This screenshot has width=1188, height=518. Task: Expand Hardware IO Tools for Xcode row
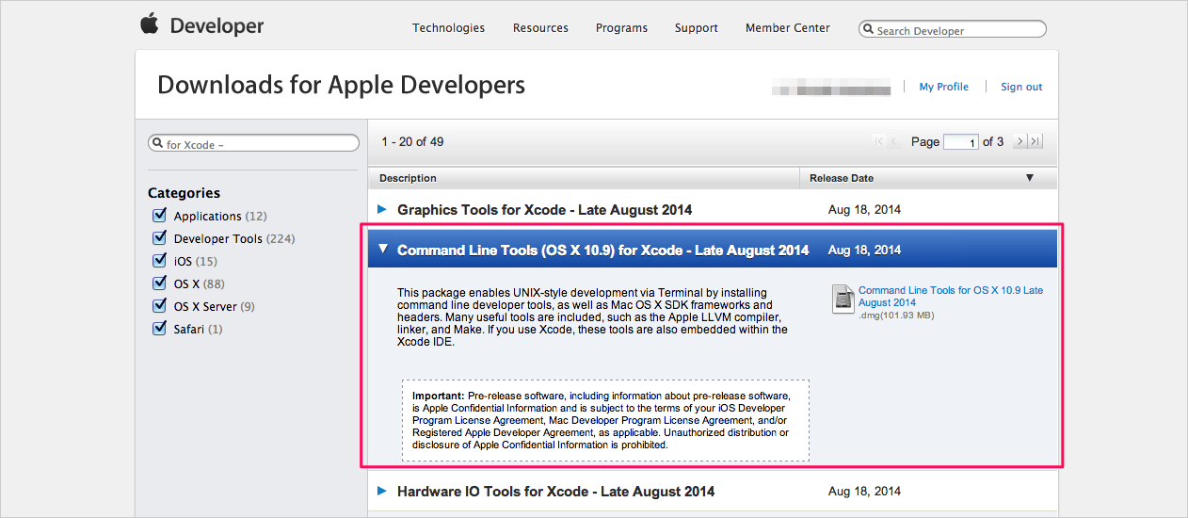pos(382,491)
